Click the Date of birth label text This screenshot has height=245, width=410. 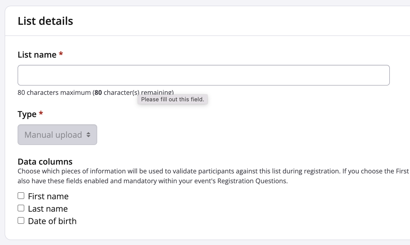[x=52, y=221]
